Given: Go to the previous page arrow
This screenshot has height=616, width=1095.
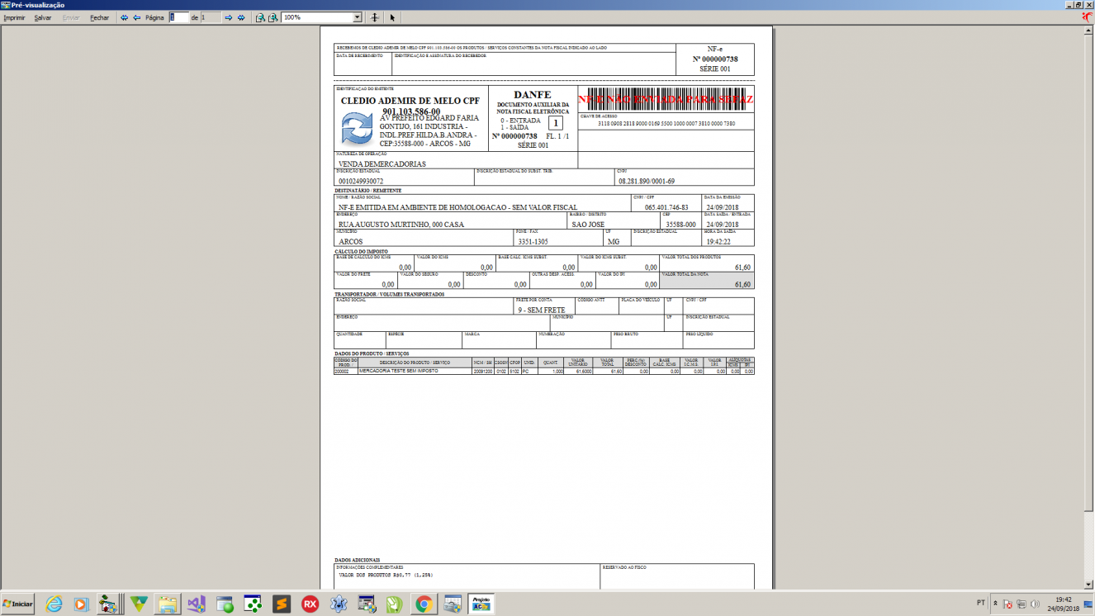Looking at the screenshot, I should coord(136,17).
